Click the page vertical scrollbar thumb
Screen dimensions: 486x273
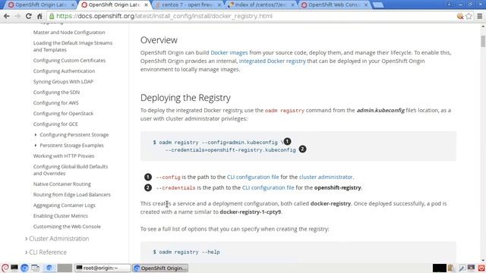pos(483,41)
